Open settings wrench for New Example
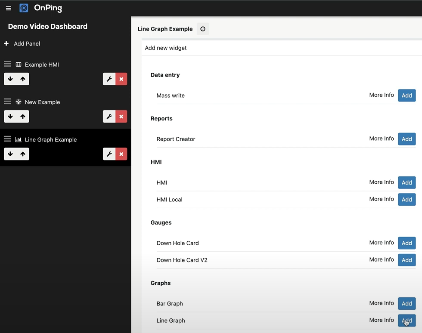The image size is (422, 333). [x=109, y=117]
